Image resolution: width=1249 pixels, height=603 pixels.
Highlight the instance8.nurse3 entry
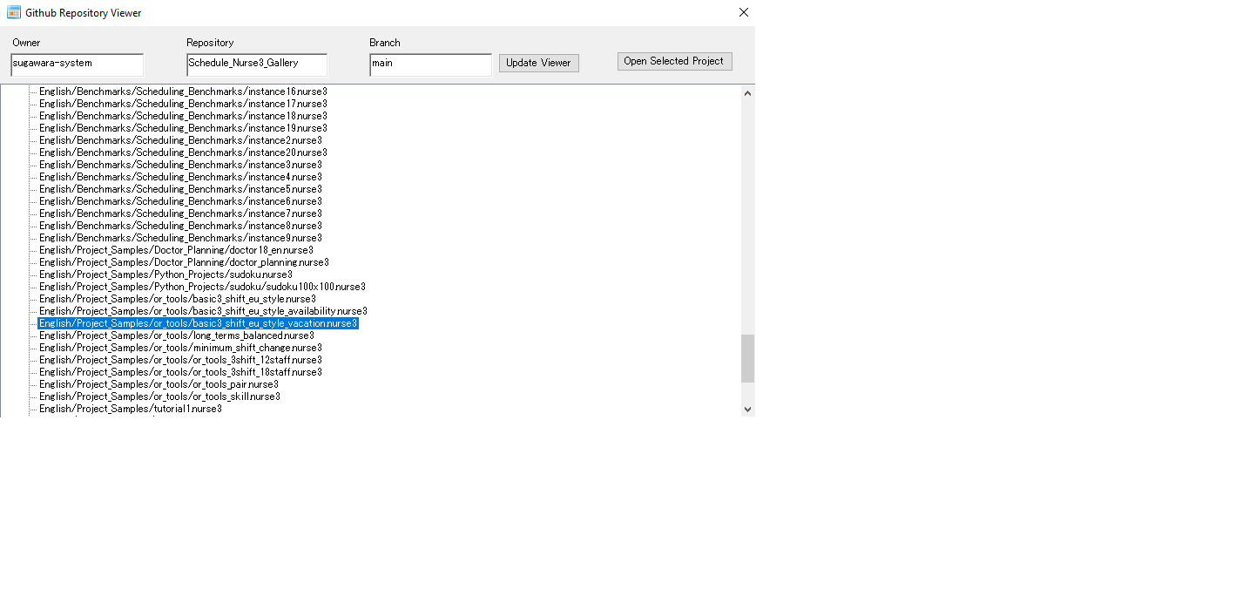pyautogui.click(x=180, y=226)
